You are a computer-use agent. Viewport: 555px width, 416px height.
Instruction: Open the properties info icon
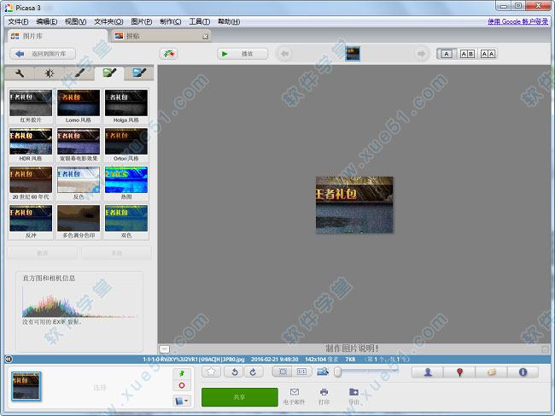pos(523,372)
